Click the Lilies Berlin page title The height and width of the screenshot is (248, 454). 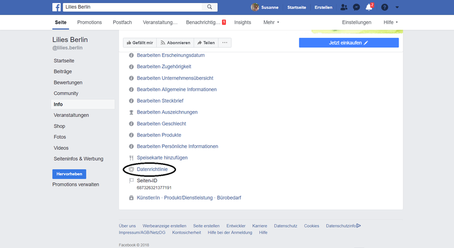point(70,40)
